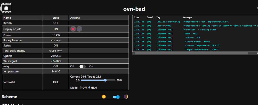
Task: Set termostat mode to HEAT
Action: pos(89,87)
